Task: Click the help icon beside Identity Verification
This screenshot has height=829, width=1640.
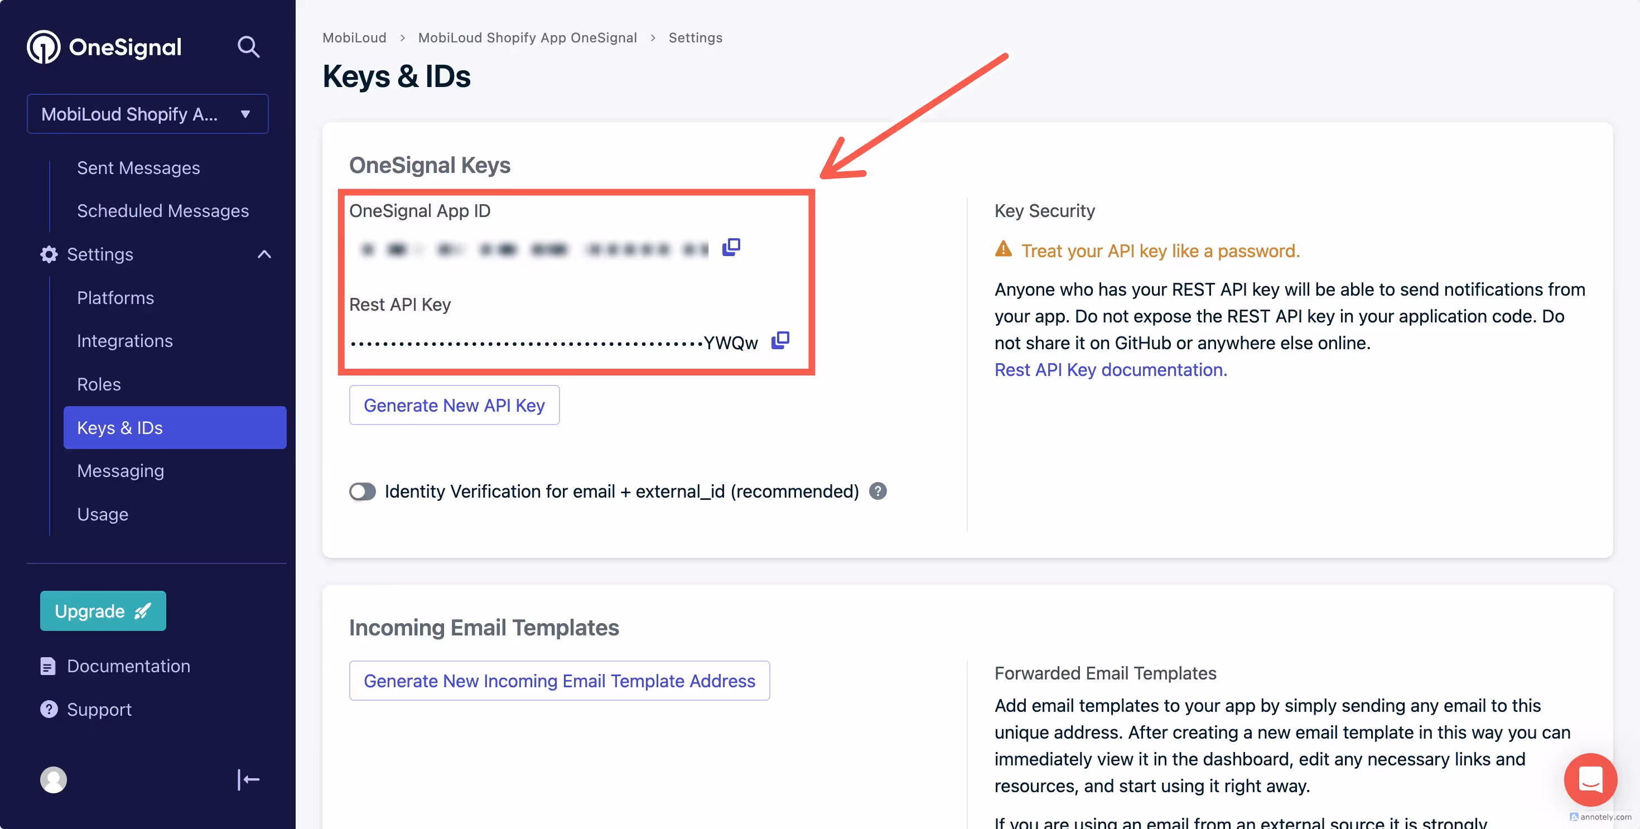Action: [877, 491]
